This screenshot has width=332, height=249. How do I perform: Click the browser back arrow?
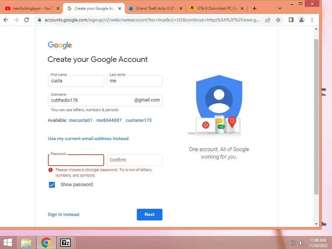point(6,20)
